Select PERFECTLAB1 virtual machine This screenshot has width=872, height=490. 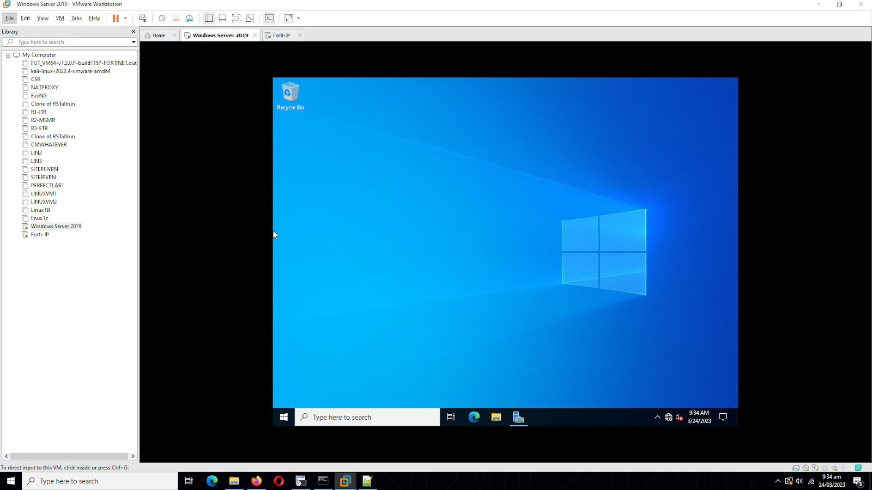47,186
